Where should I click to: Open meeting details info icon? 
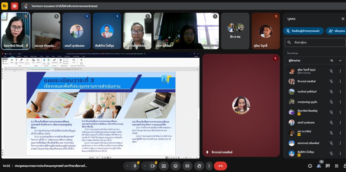click(x=310, y=166)
